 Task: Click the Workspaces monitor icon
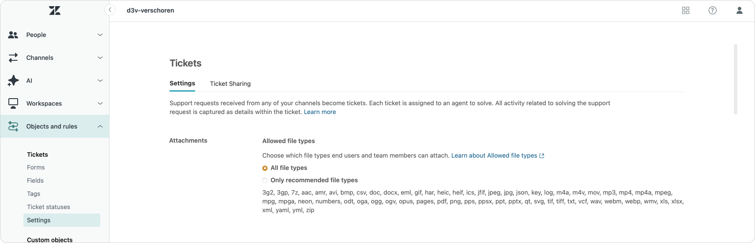click(13, 103)
